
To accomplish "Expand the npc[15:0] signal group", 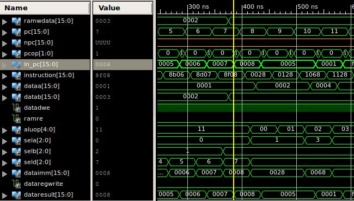I will (4, 43).
